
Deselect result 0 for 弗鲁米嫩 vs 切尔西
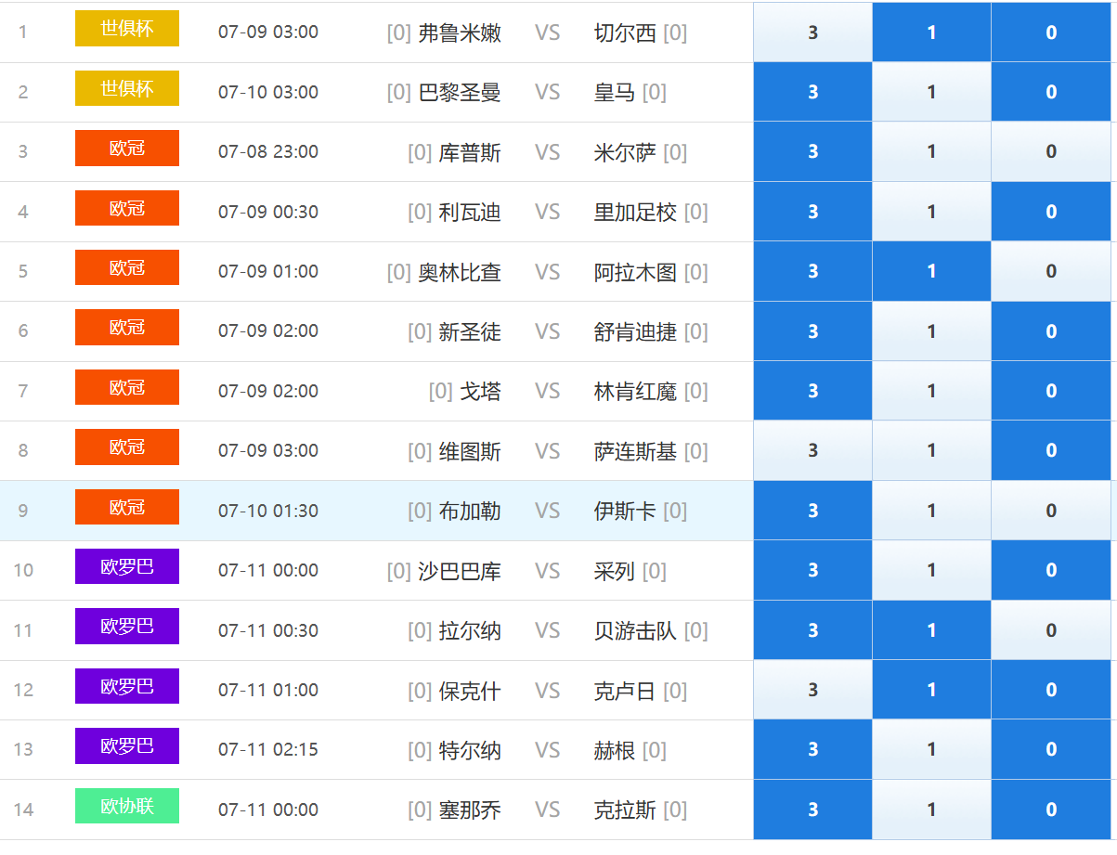1050,32
